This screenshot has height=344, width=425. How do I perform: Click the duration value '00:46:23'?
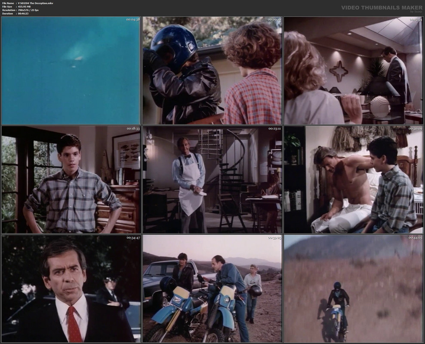coord(23,13)
